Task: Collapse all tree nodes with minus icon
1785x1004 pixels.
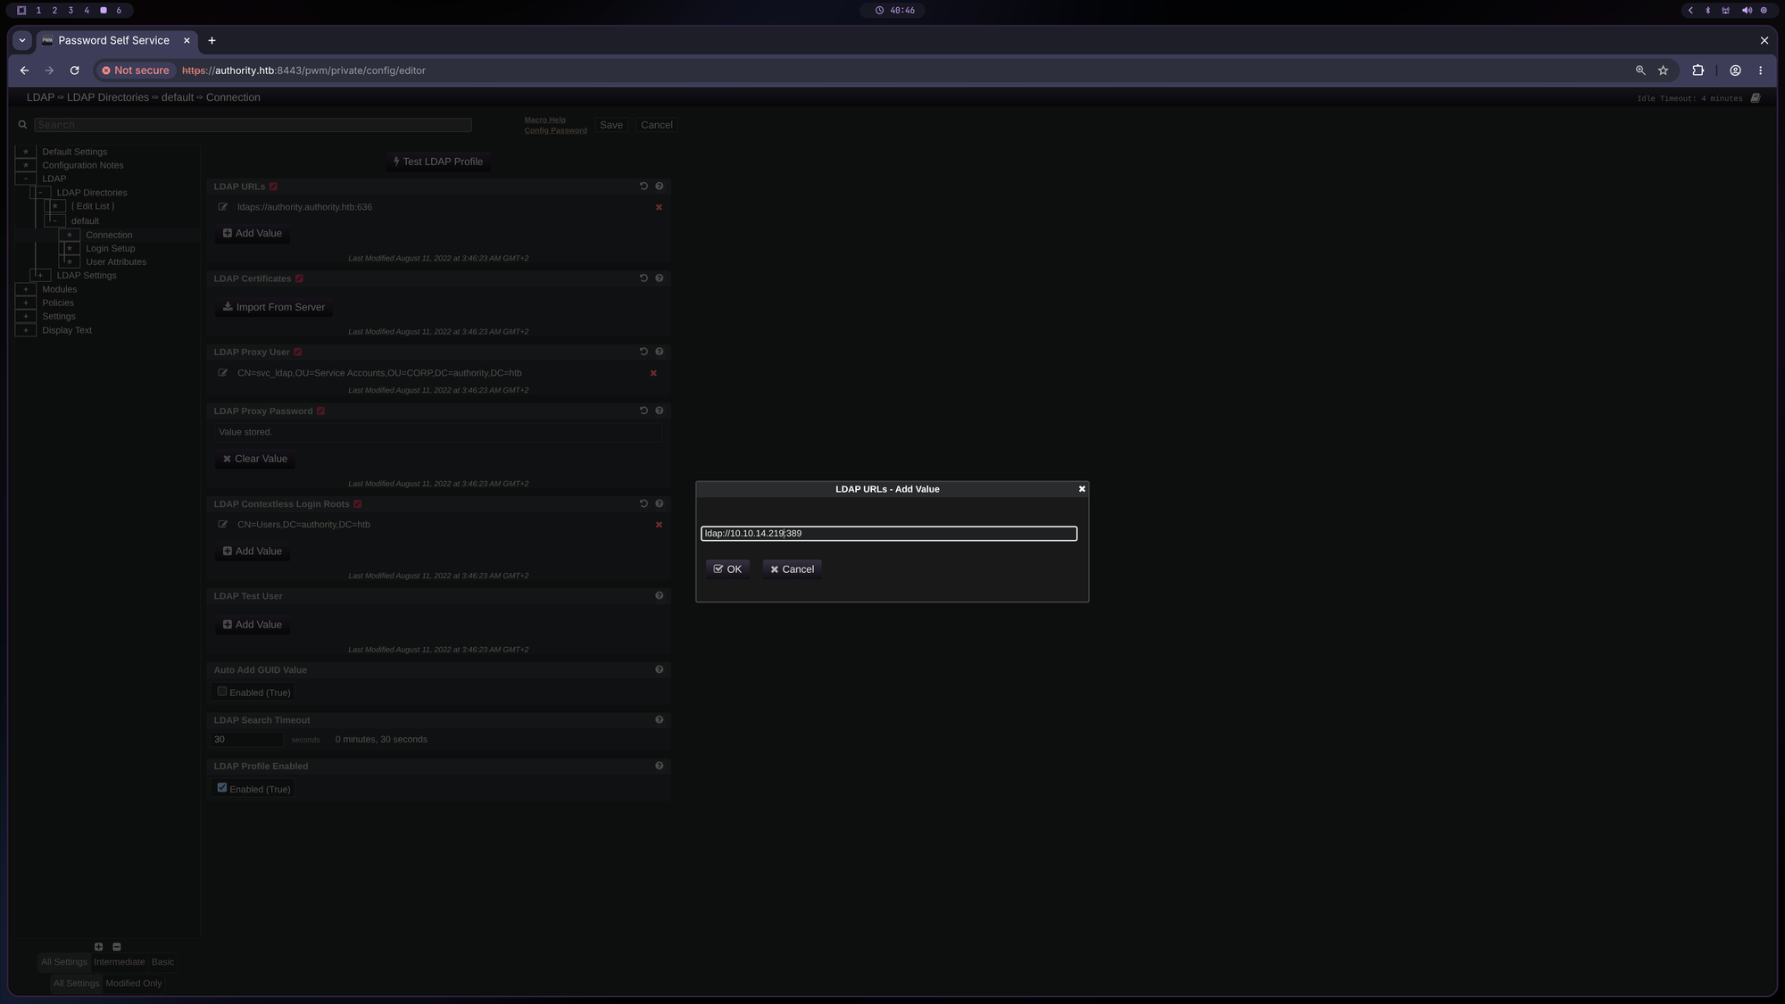Action: coord(117,947)
